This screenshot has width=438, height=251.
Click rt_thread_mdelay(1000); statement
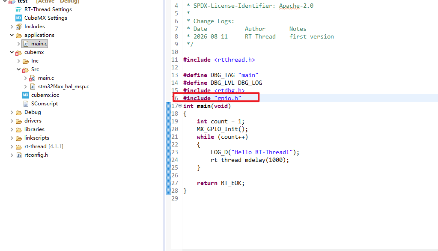[x=250, y=160]
